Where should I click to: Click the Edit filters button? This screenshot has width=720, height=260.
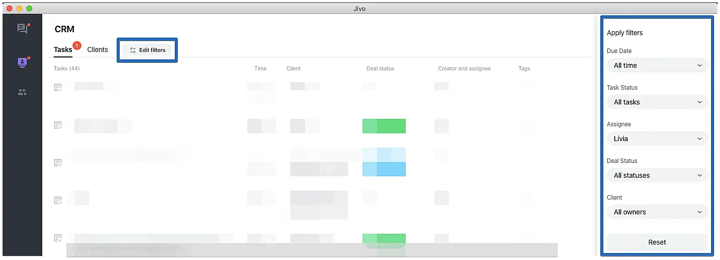tap(147, 50)
